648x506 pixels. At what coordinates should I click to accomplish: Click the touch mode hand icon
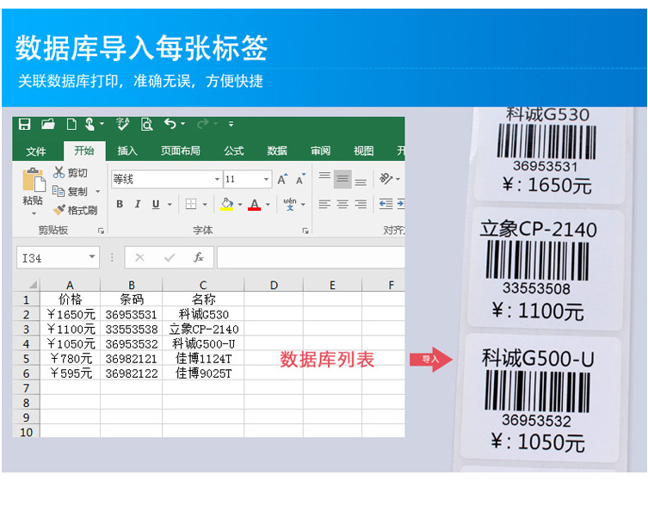89,124
